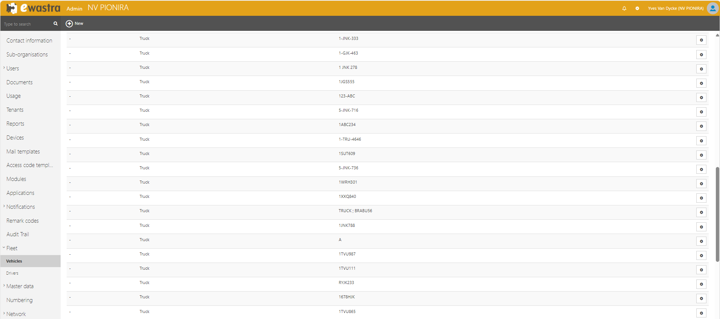Image resolution: width=720 pixels, height=319 pixels.
Task: Click scrollbar up arrow
Action: (717, 35)
